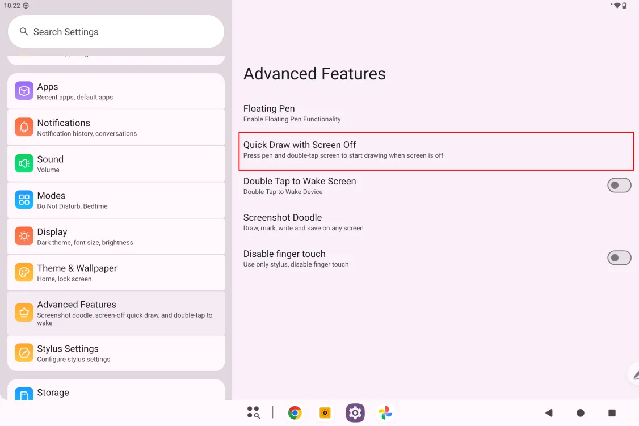Tap the Recents square button
The height and width of the screenshot is (426, 639).
coord(612,413)
